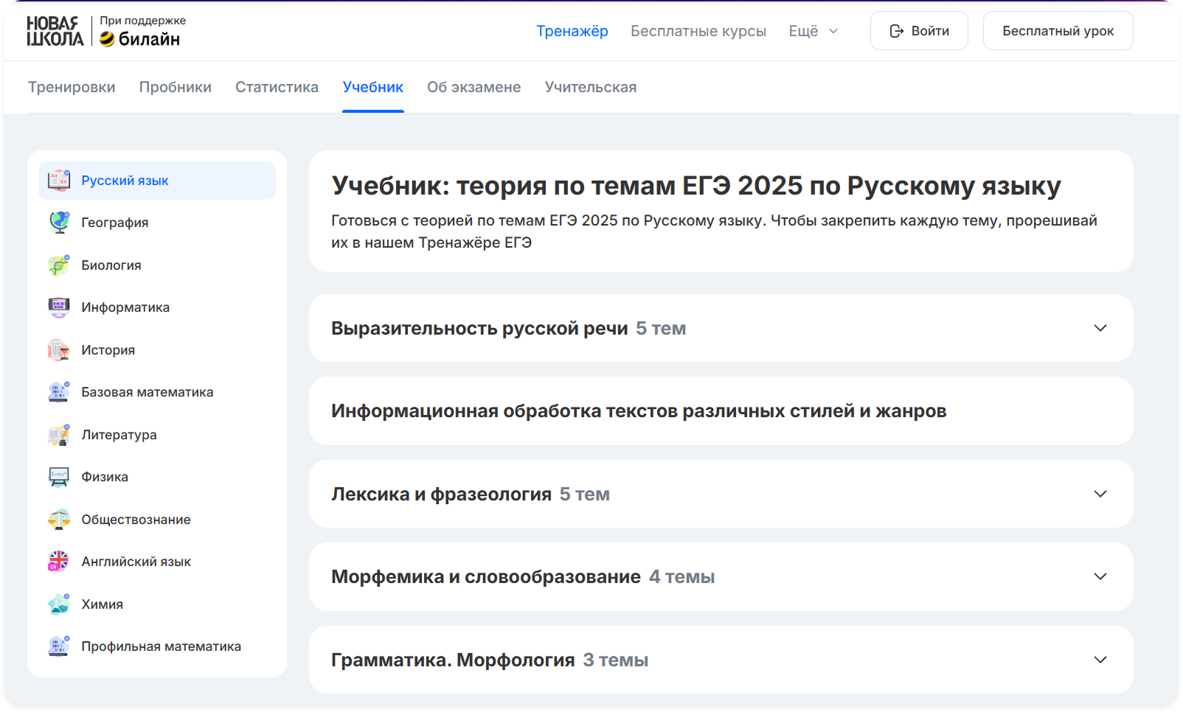
Task: Switch to the Пробники tab
Action: [176, 87]
